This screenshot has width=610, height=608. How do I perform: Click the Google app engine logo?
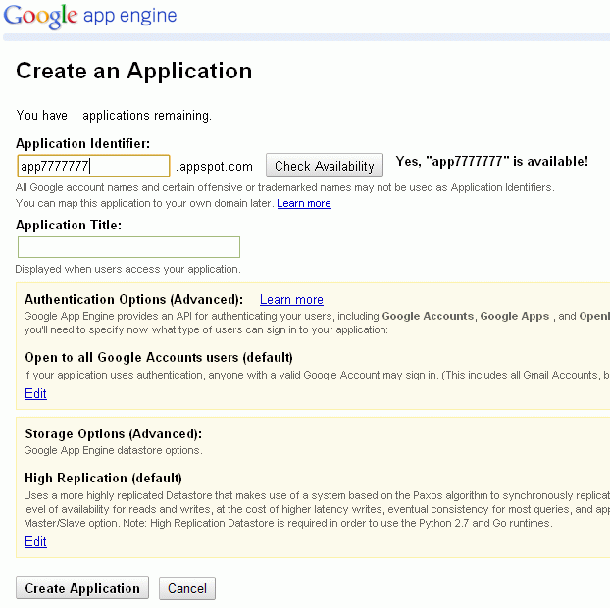[x=90, y=16]
